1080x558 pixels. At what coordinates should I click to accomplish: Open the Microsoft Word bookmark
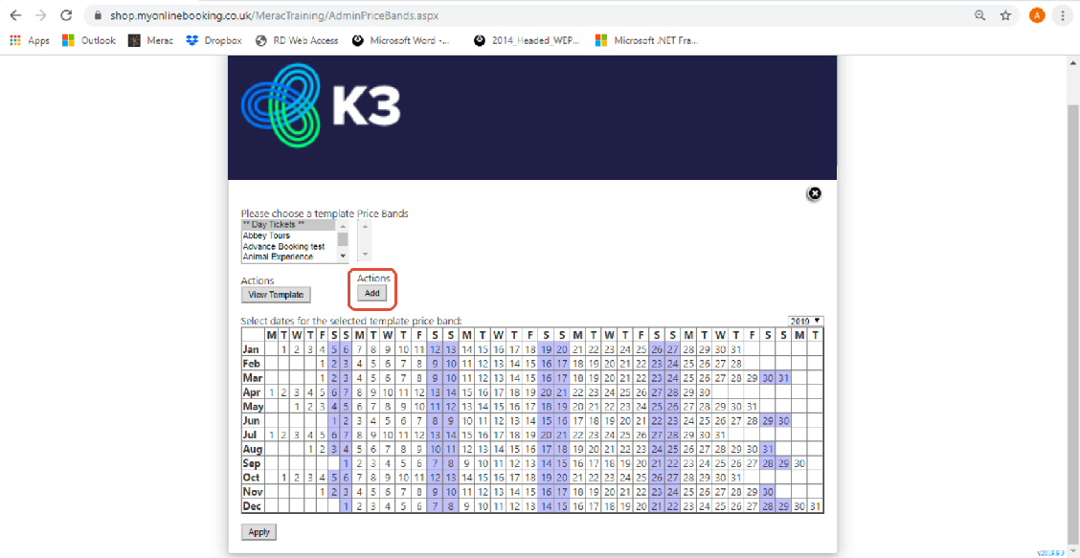pos(403,40)
